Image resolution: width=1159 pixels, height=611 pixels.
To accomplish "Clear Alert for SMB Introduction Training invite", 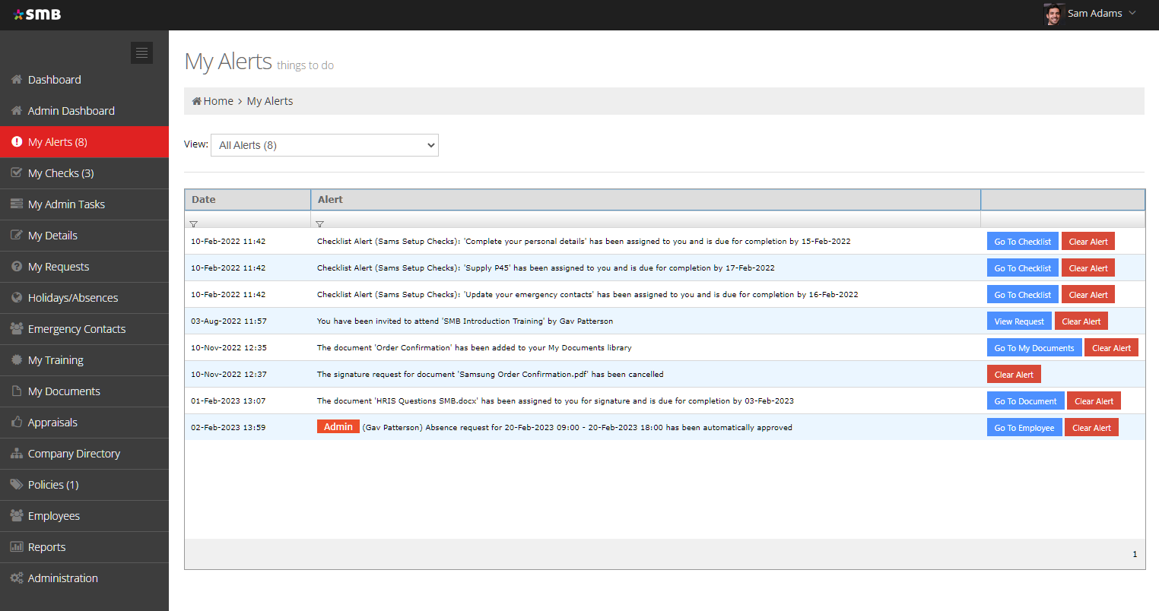I will 1081,321.
